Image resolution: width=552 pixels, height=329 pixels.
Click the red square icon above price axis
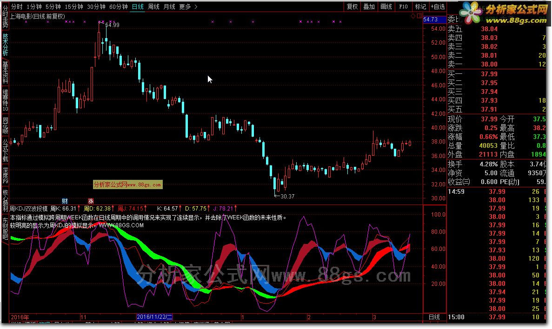(x=419, y=16)
